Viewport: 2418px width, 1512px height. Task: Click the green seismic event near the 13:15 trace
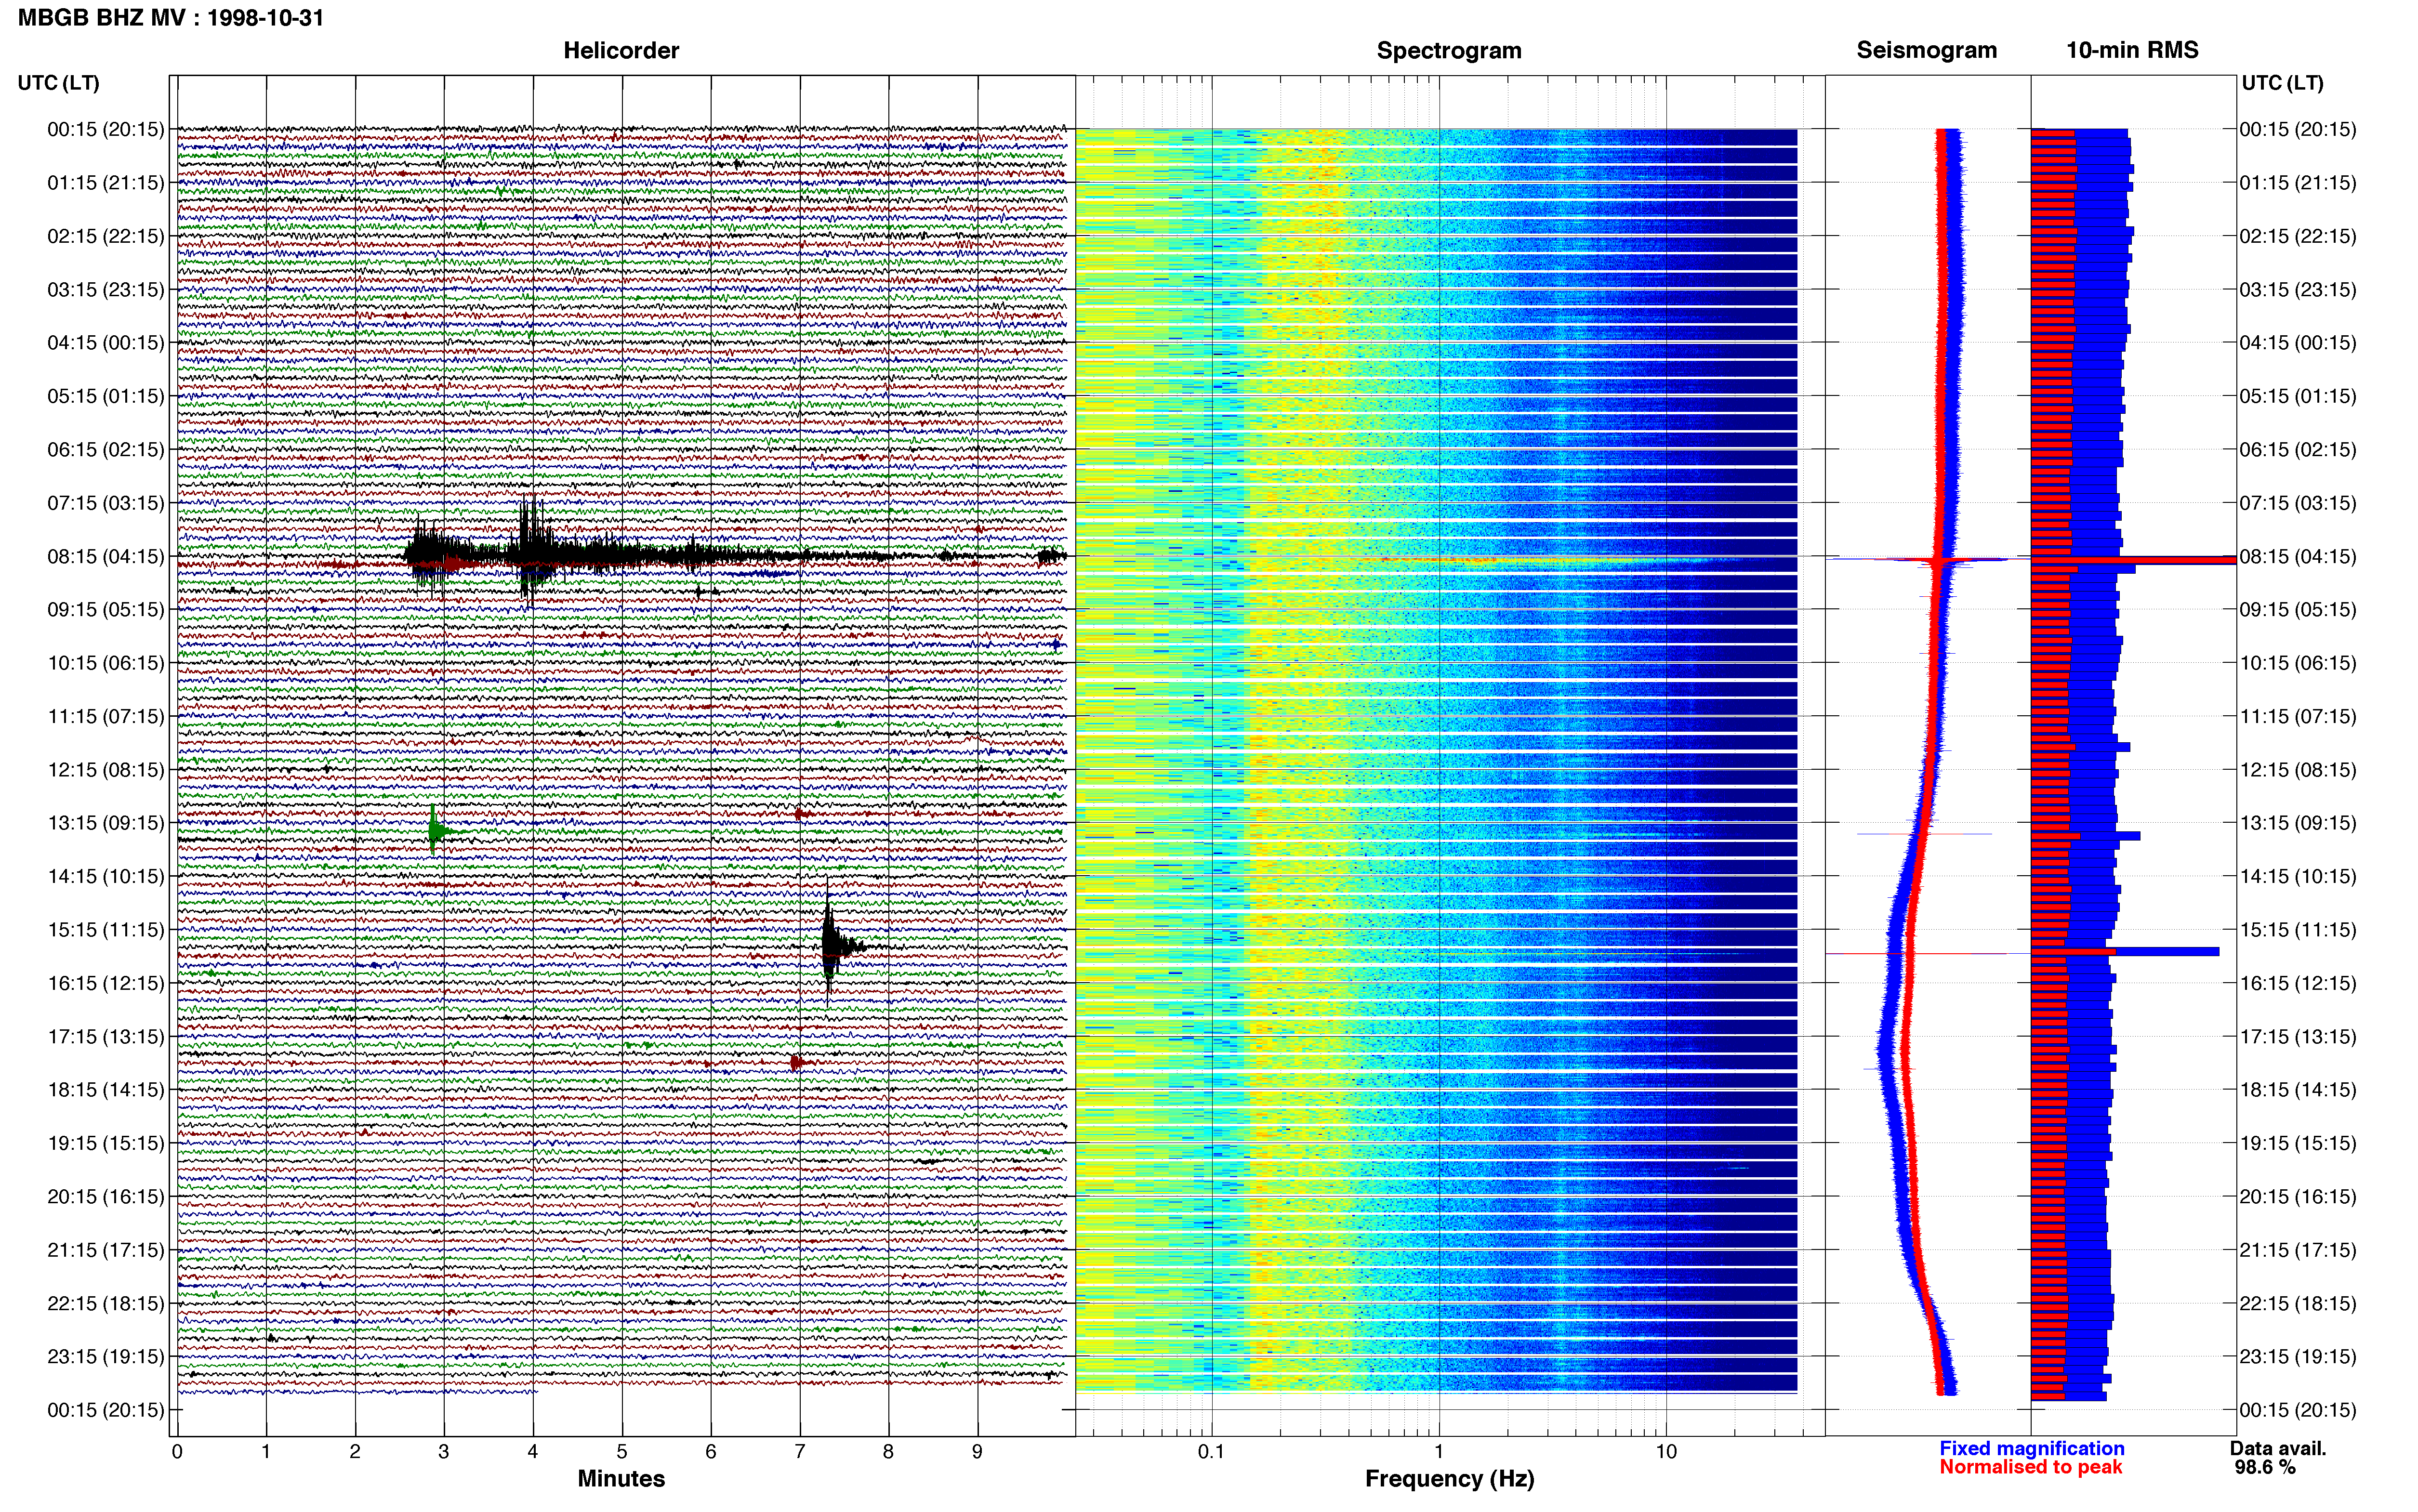coord(436,830)
